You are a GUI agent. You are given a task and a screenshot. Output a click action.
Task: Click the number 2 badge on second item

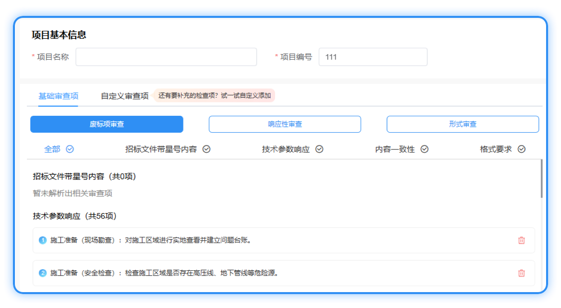43,273
